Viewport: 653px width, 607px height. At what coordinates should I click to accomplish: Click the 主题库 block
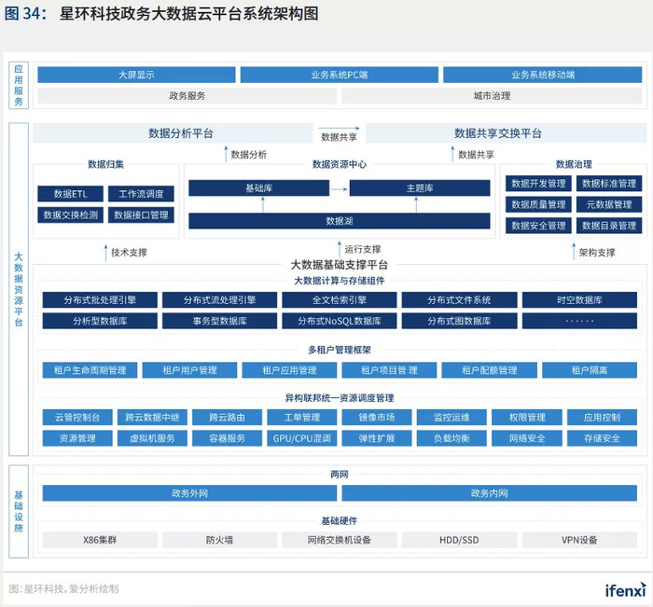(420, 188)
